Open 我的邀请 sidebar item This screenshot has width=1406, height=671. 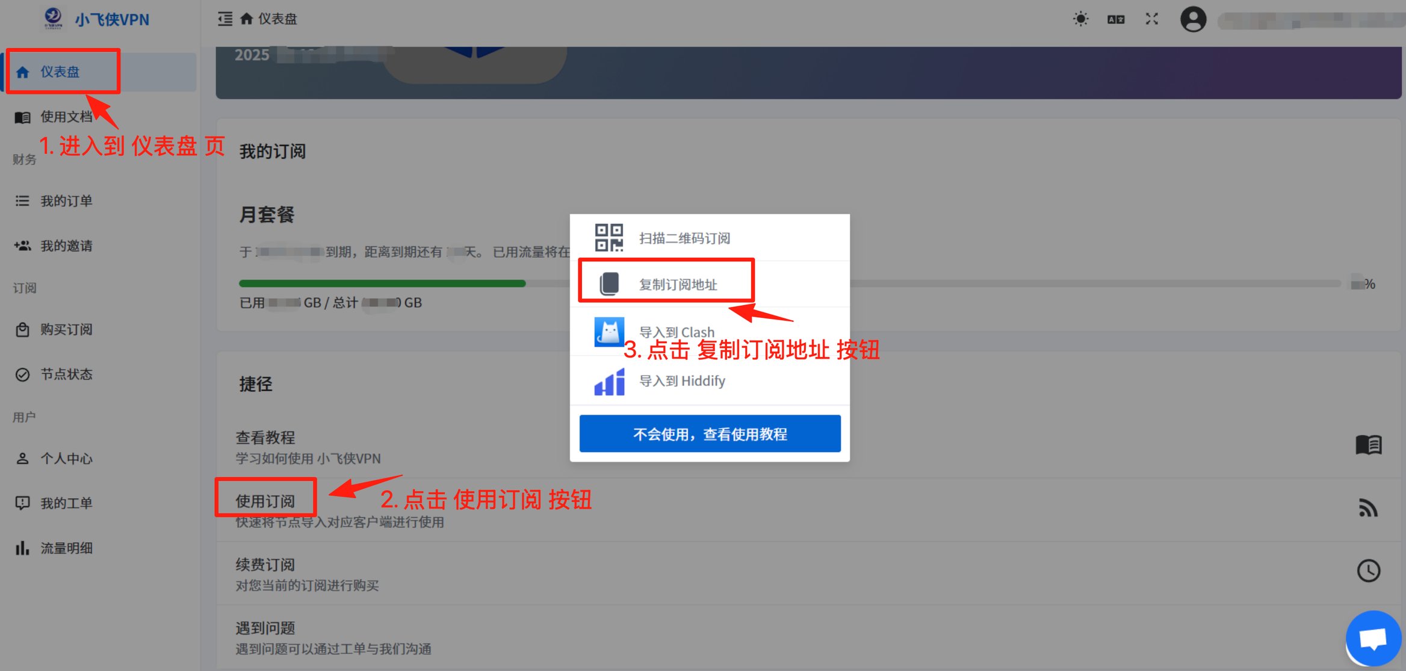click(66, 246)
